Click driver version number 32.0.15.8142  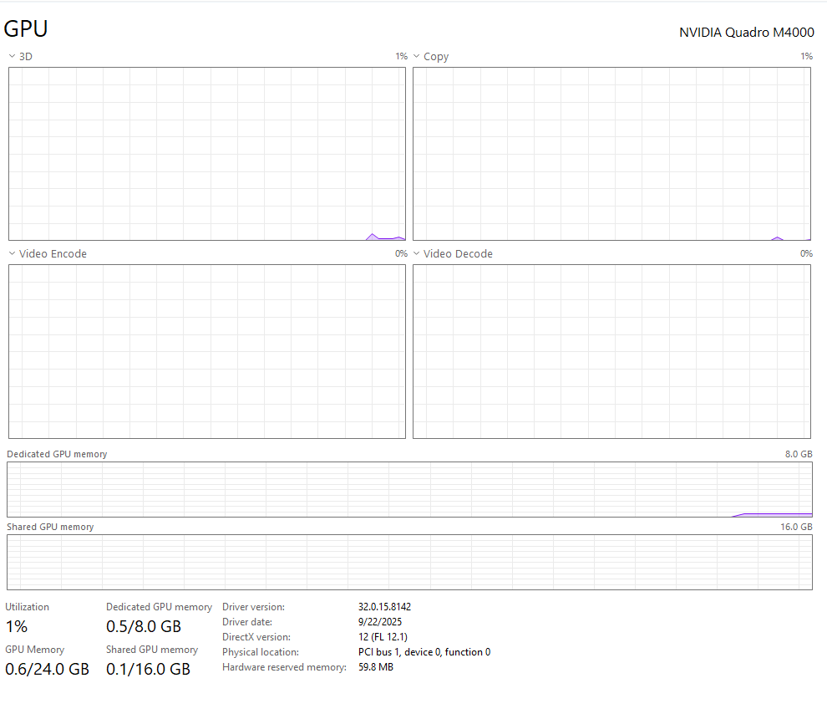(x=384, y=607)
